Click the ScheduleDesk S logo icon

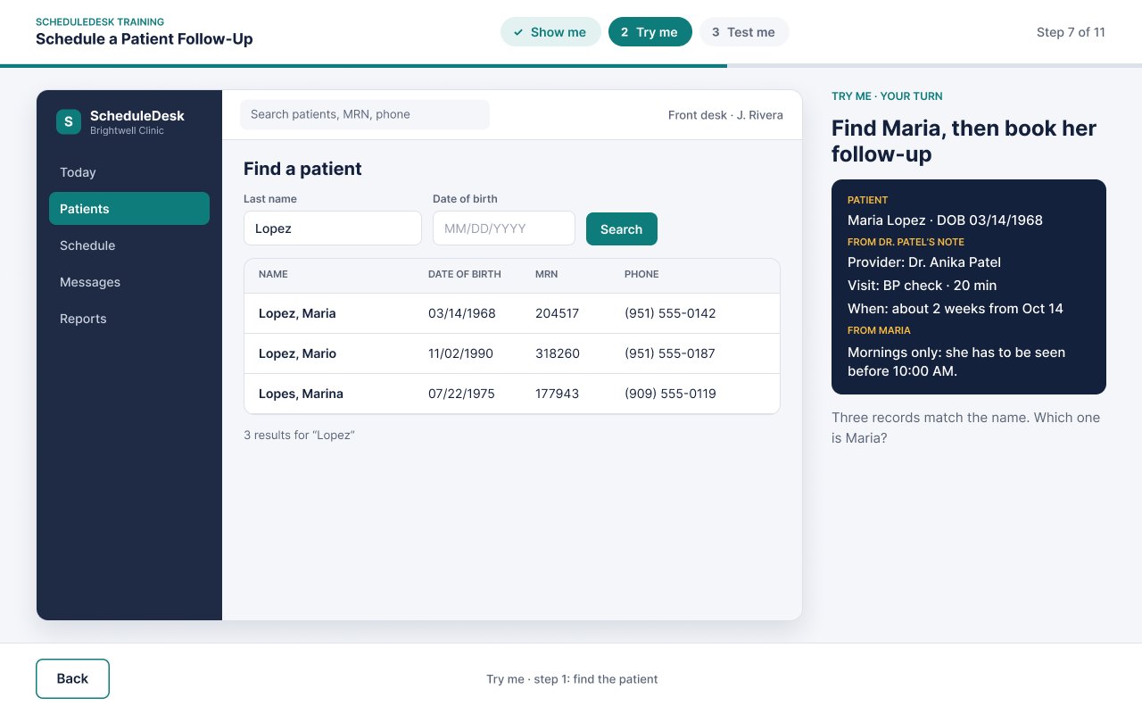pos(69,122)
